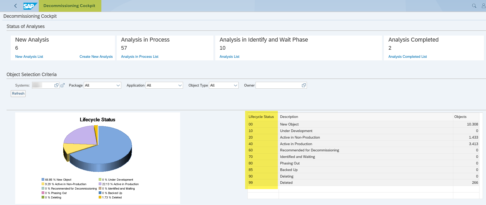Click the Analysis Completed tile title
Screen dimensions: 486x205
(x=413, y=40)
